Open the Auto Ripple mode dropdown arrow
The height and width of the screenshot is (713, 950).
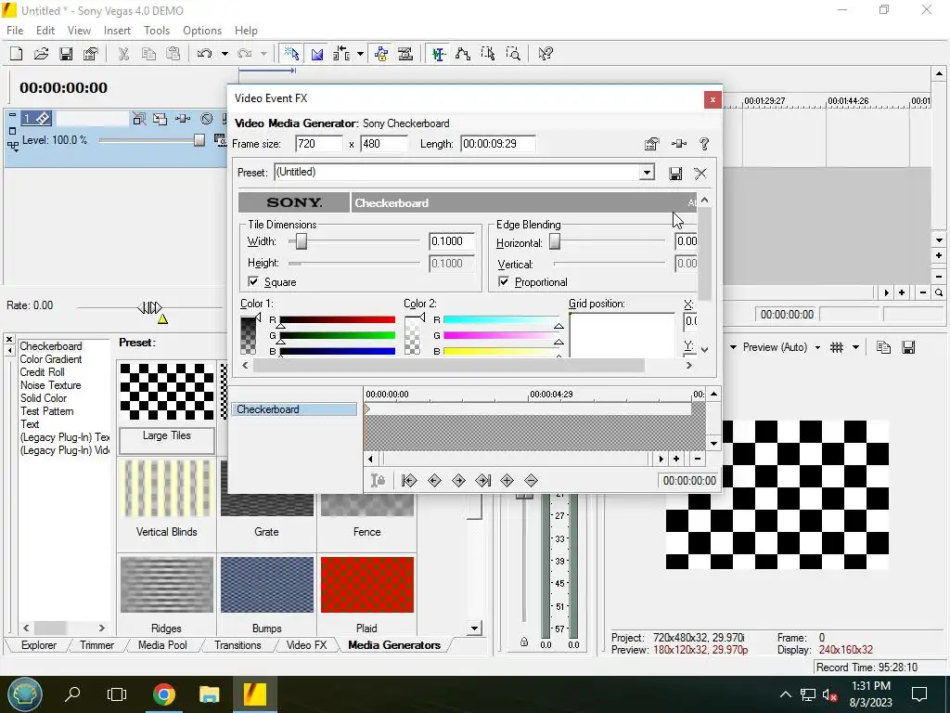[361, 54]
